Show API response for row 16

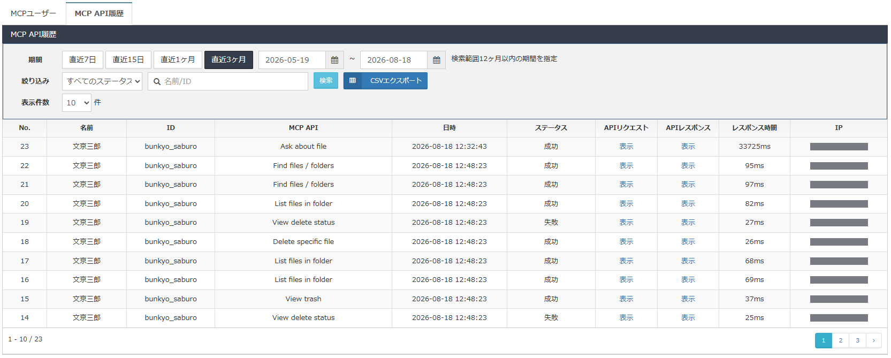tap(688, 280)
